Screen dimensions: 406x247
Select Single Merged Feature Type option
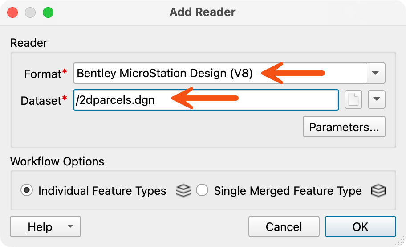202,190
